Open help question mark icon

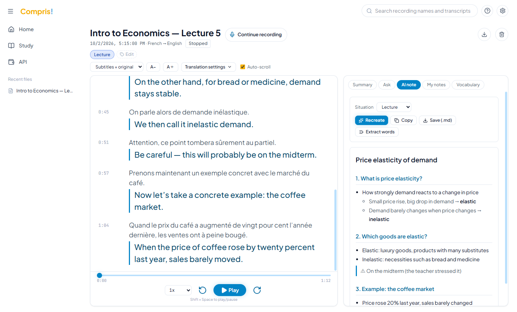(487, 11)
